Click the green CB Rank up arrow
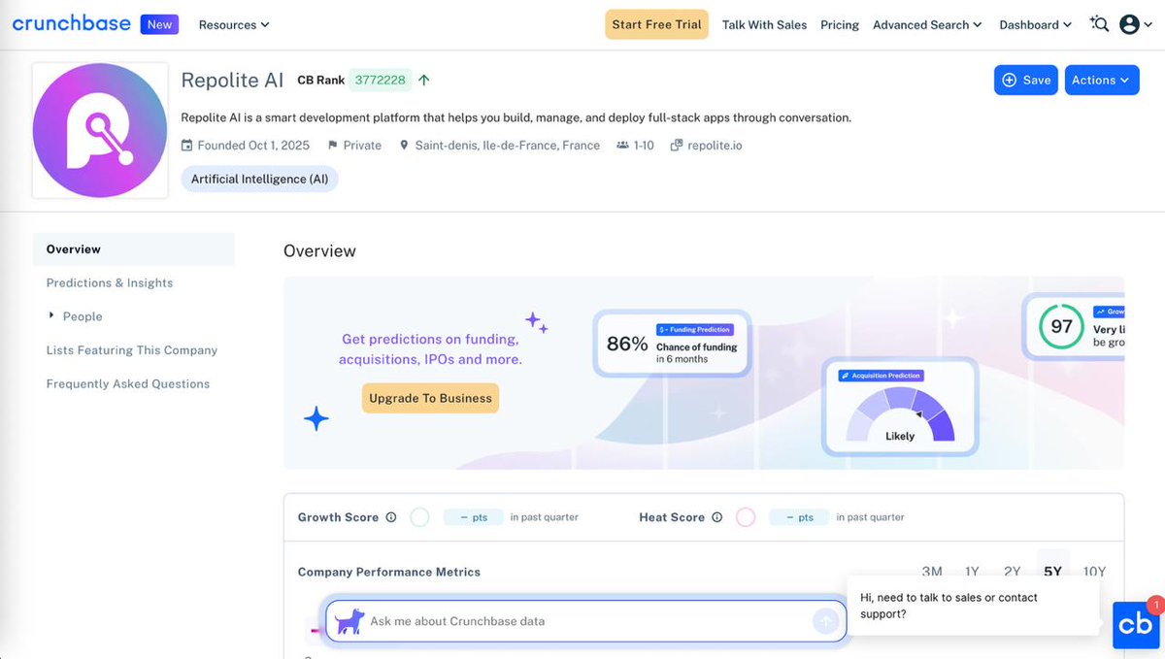The height and width of the screenshot is (659, 1165). [424, 80]
